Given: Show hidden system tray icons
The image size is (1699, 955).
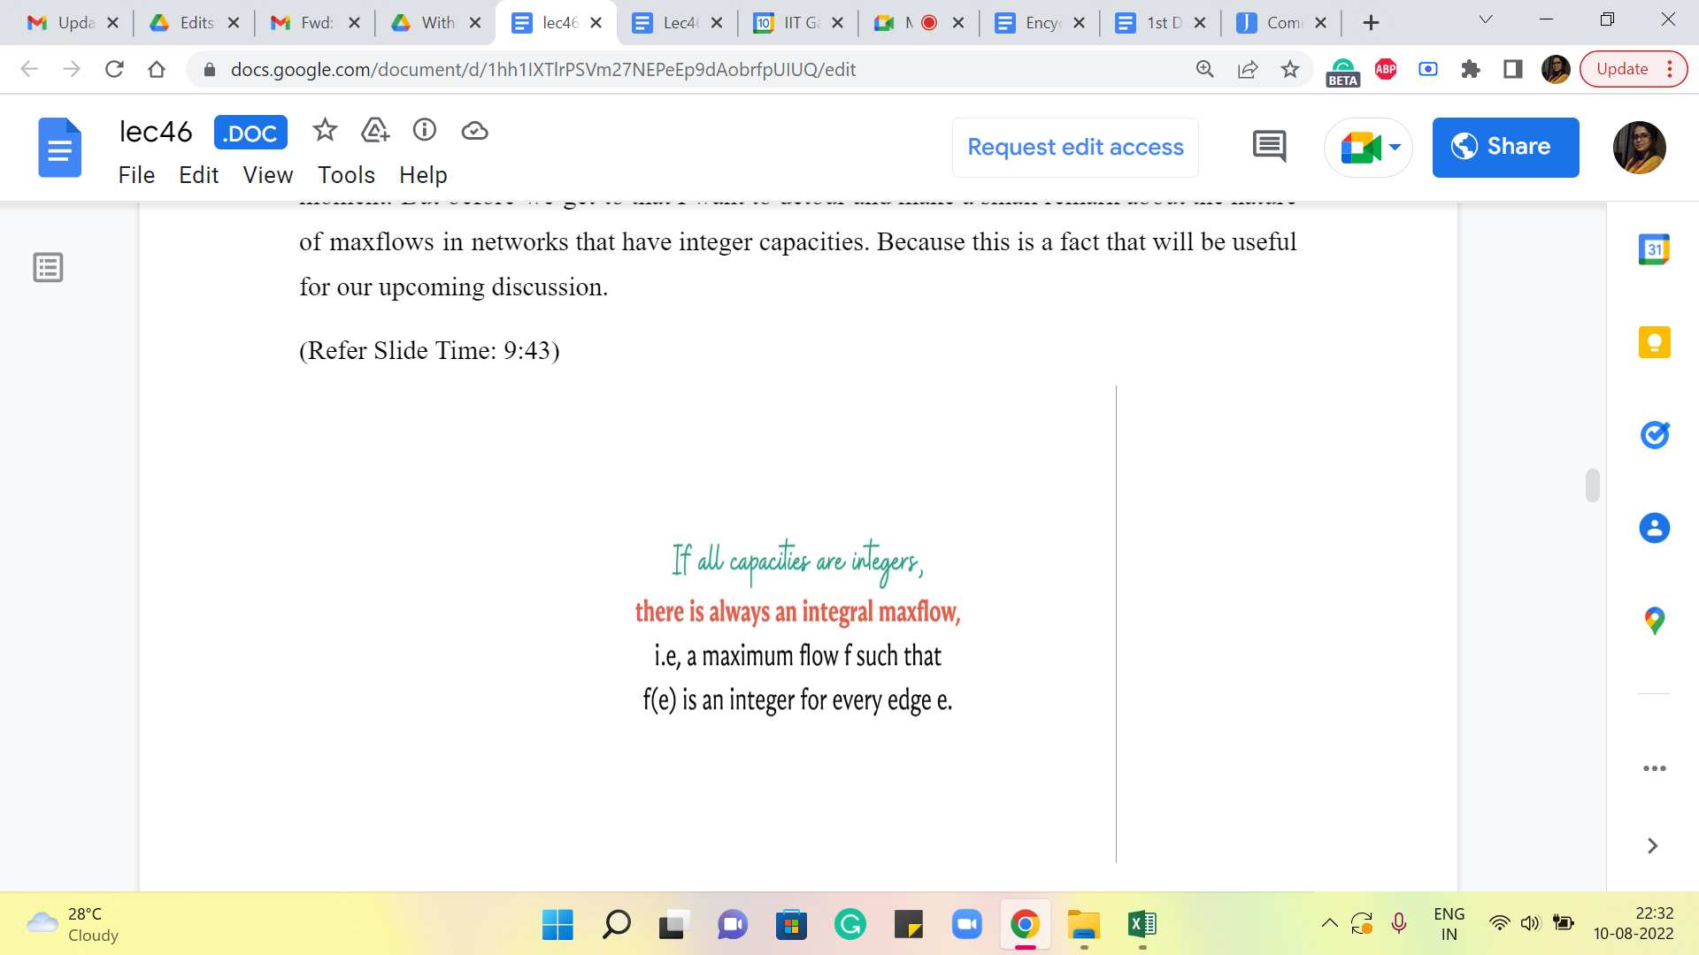Looking at the screenshot, I should pyautogui.click(x=1329, y=924).
